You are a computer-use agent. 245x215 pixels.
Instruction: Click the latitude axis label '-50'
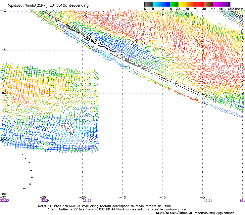click(3, 93)
